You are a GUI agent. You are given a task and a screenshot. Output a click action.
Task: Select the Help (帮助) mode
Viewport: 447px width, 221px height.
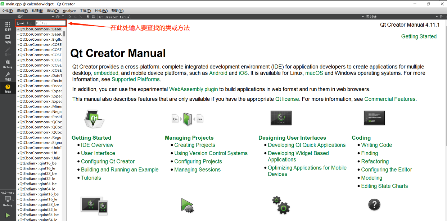tap(8, 89)
